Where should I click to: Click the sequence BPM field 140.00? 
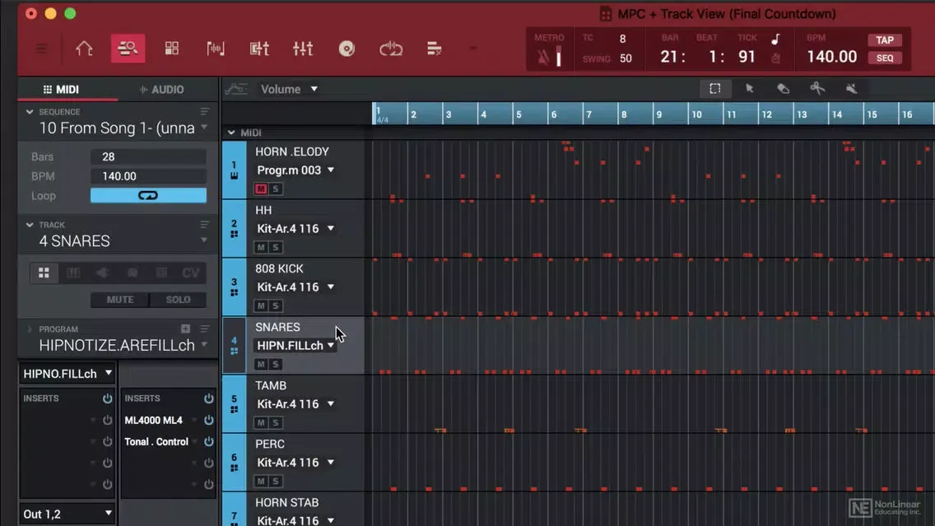click(x=148, y=176)
